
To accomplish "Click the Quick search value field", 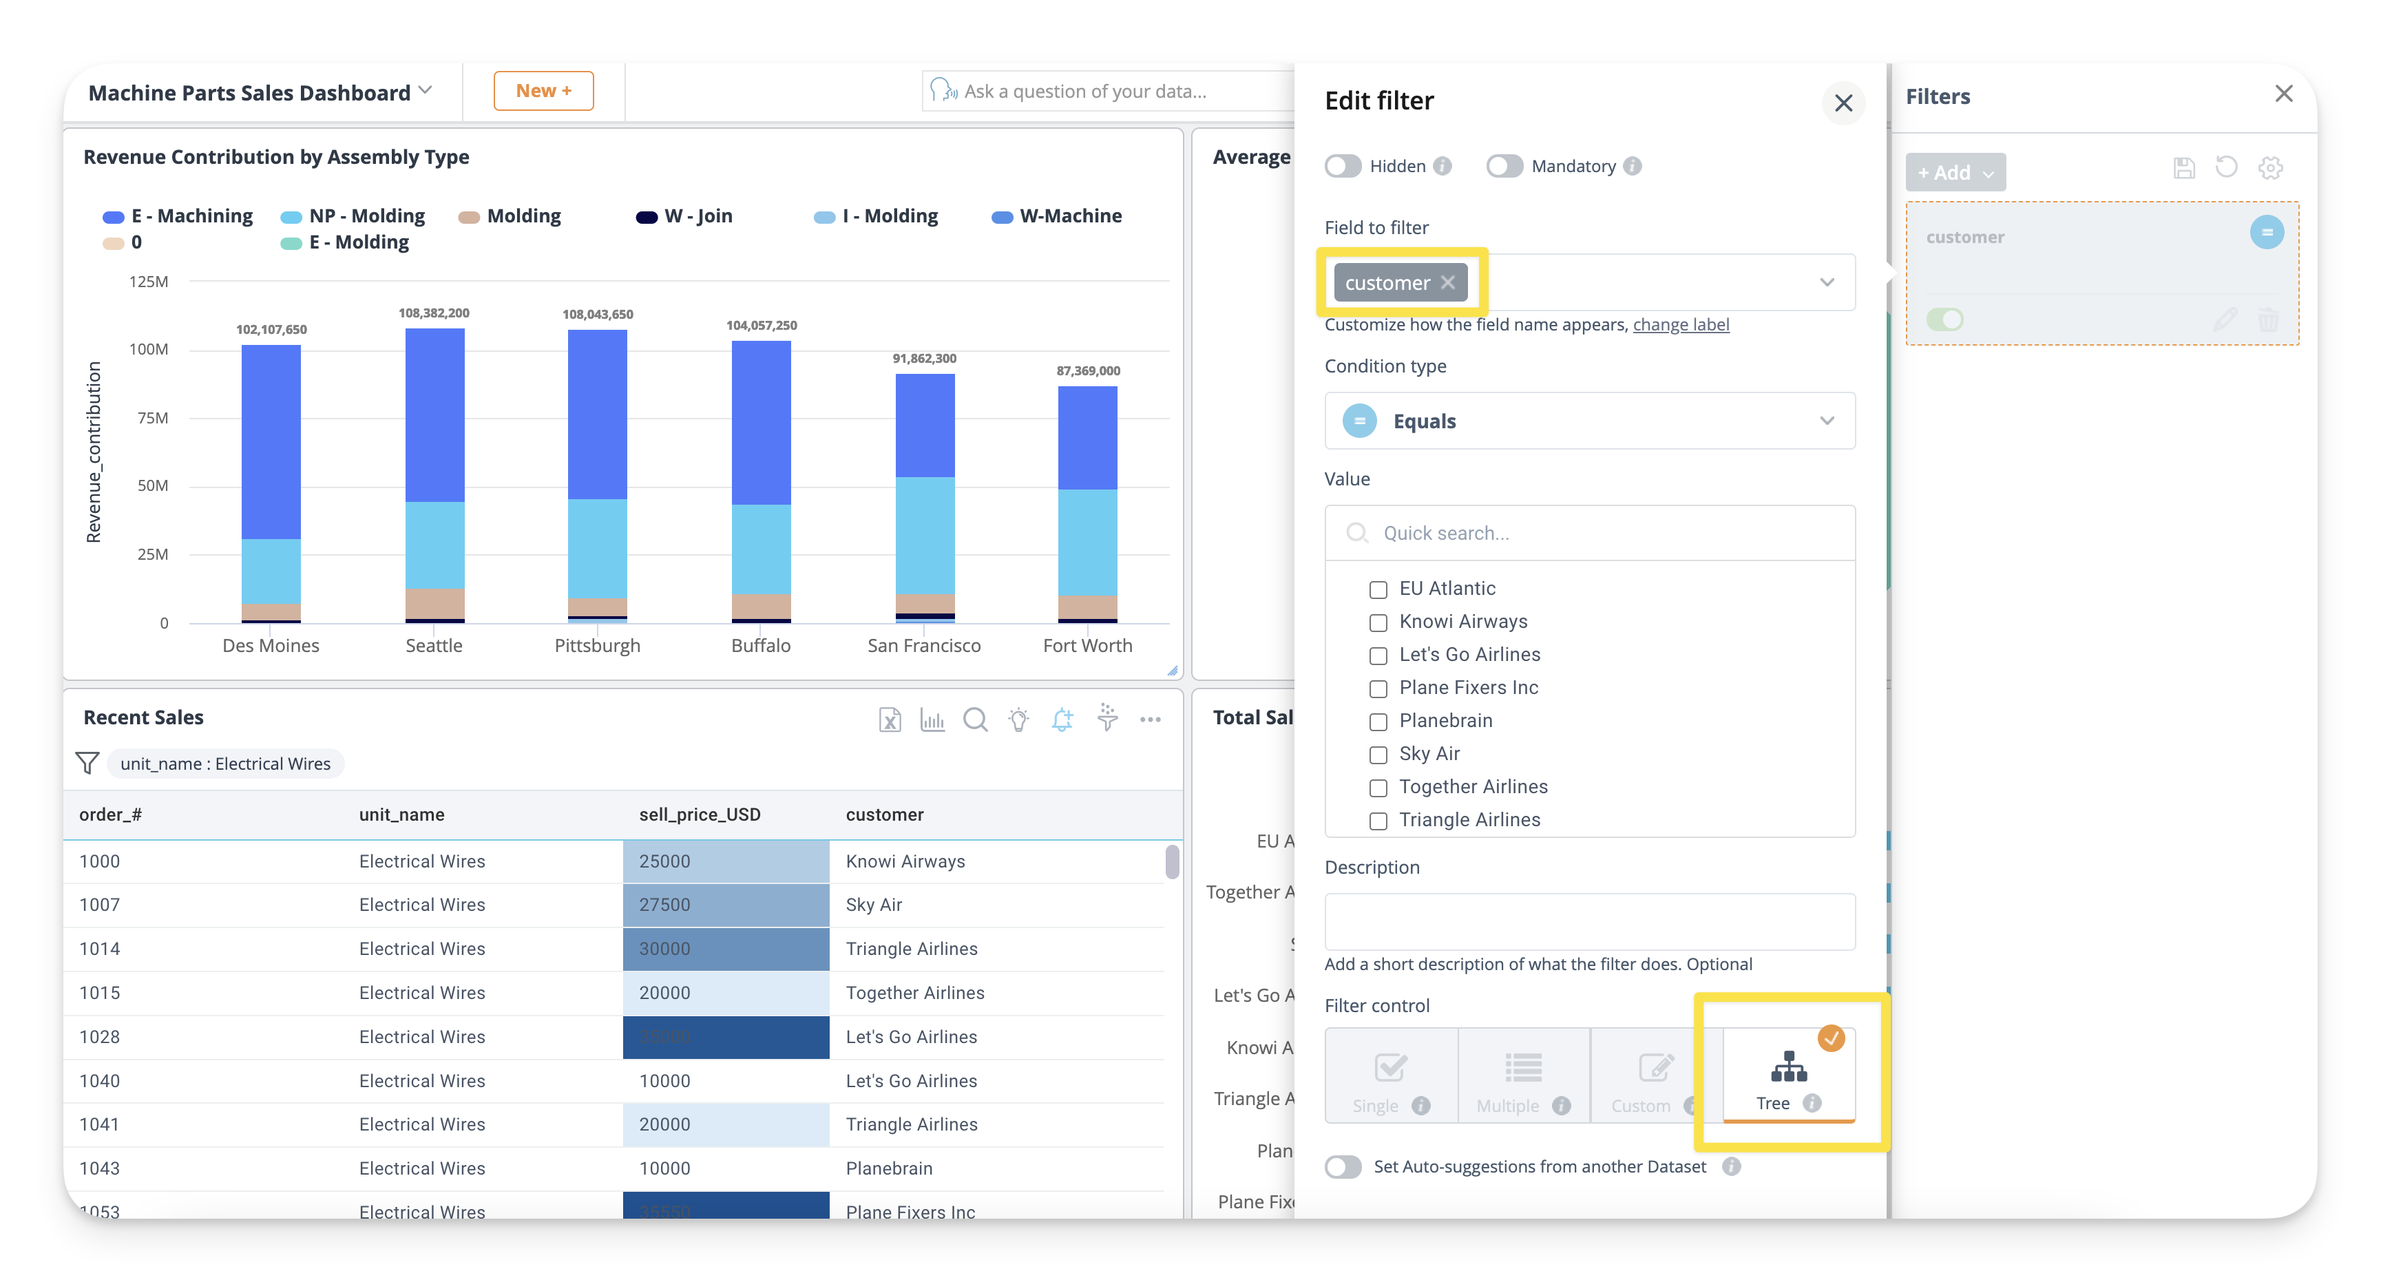I will coord(1590,534).
